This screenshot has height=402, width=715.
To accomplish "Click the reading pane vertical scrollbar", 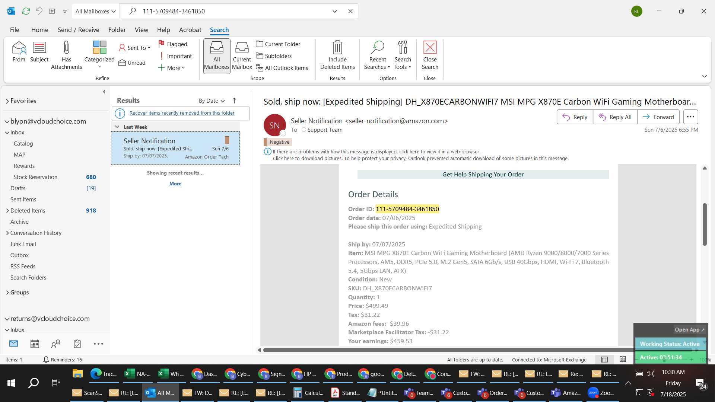I will pos(704,224).
